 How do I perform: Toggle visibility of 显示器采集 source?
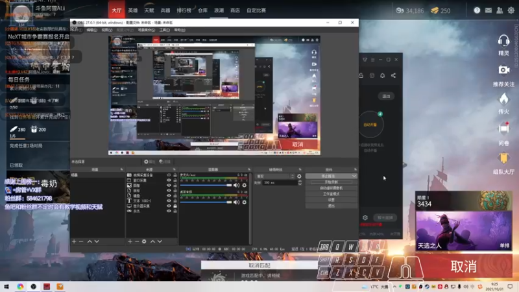click(169, 206)
